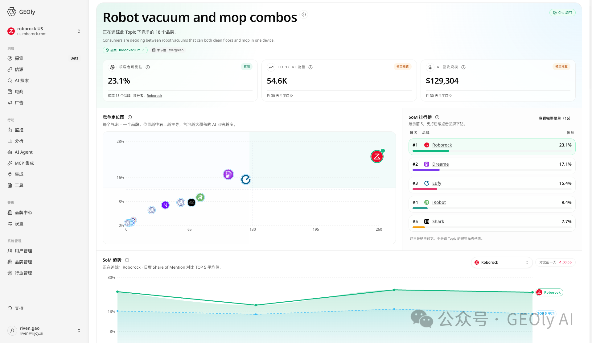Click the purple N brand bubble
Screen dimensions: 592x343
pyautogui.click(x=165, y=205)
